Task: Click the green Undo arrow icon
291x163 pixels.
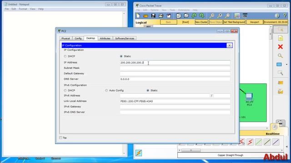Action: 194,16
